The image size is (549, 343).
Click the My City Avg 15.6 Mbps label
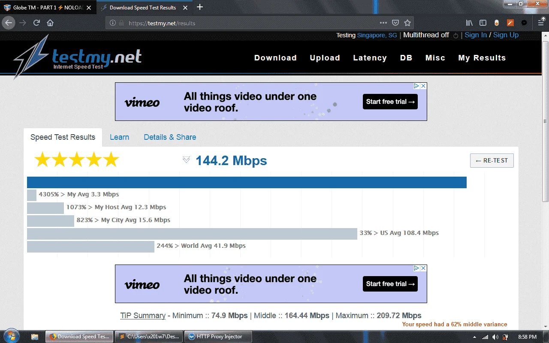[x=124, y=220]
